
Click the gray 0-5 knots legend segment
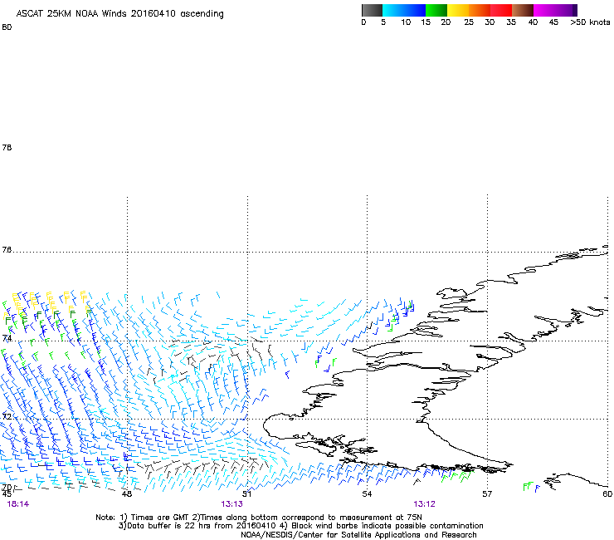click(x=372, y=10)
